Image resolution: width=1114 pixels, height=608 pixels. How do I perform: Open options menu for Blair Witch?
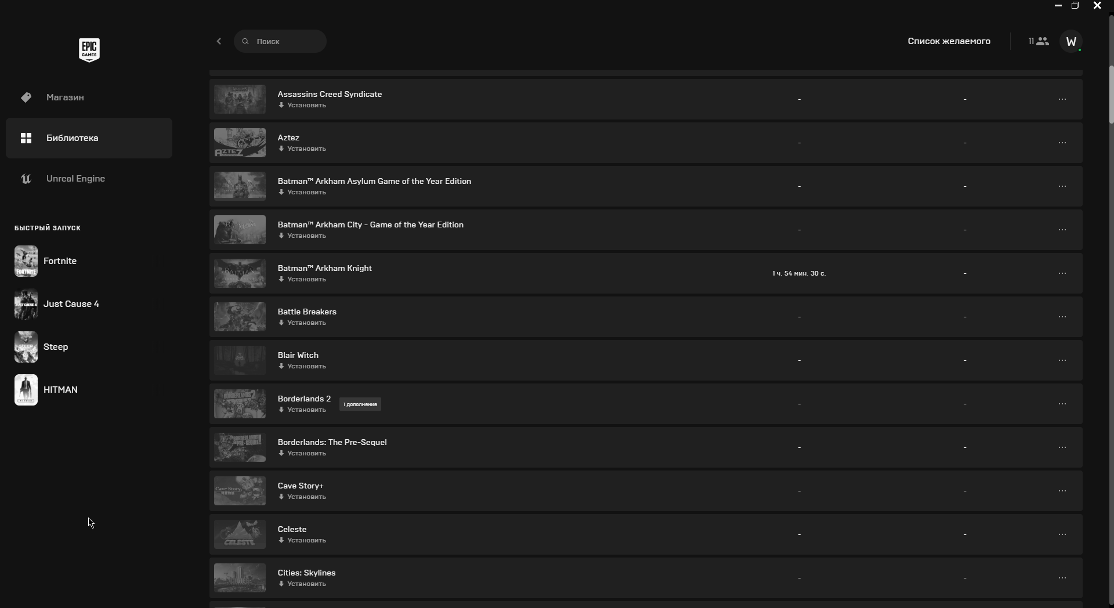(1062, 360)
